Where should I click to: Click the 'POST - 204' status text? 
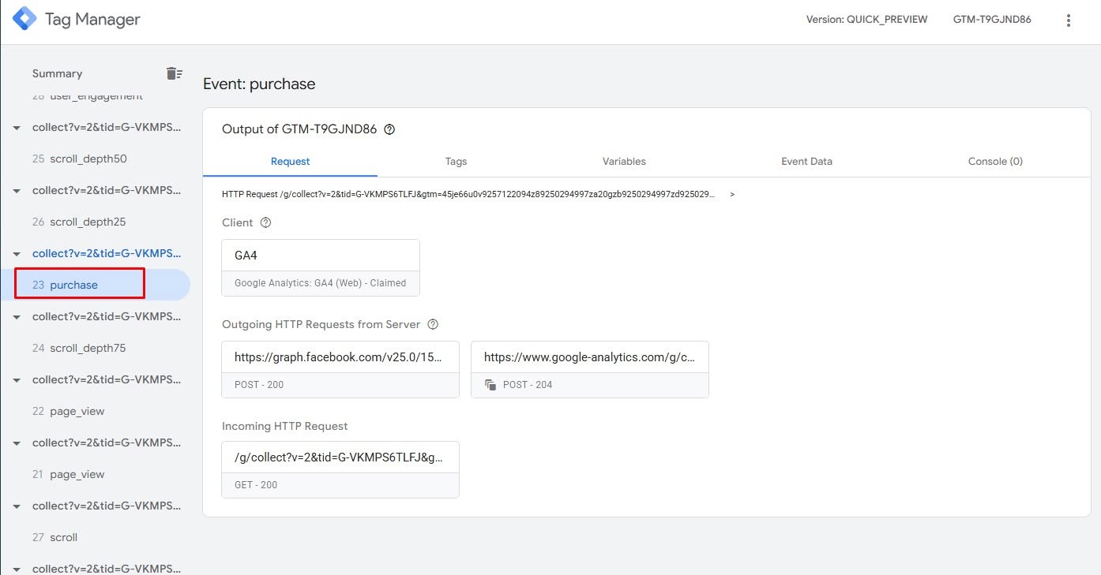click(528, 385)
